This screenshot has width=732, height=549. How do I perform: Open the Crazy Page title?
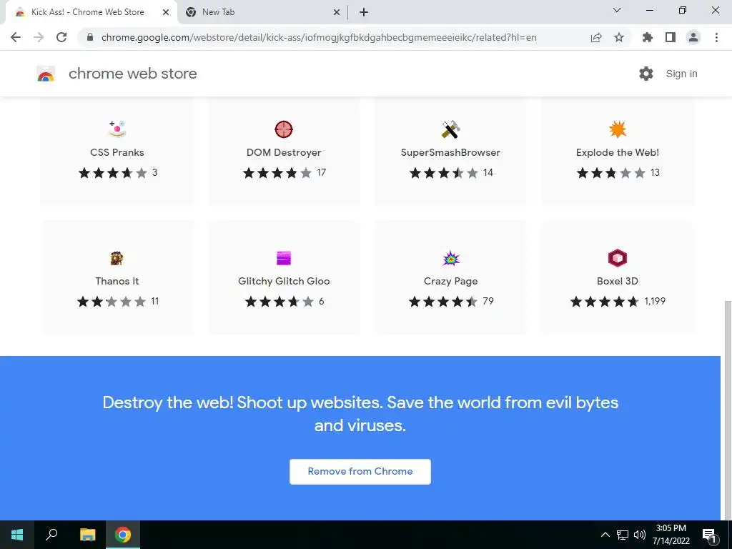tap(450, 281)
